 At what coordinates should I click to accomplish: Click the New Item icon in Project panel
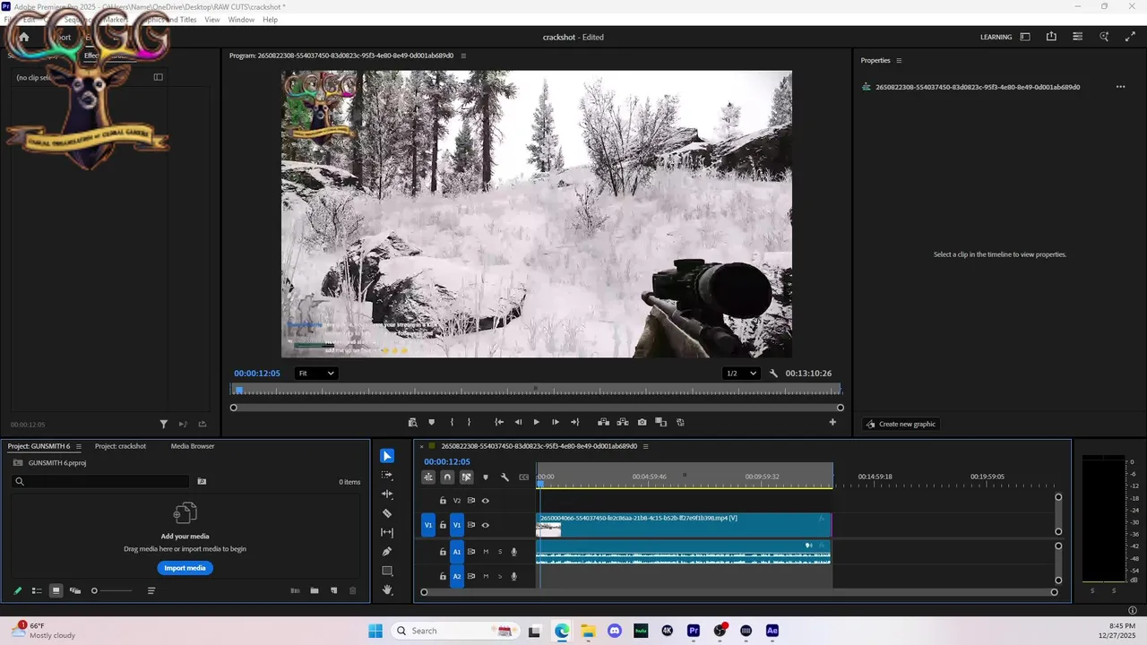click(333, 590)
